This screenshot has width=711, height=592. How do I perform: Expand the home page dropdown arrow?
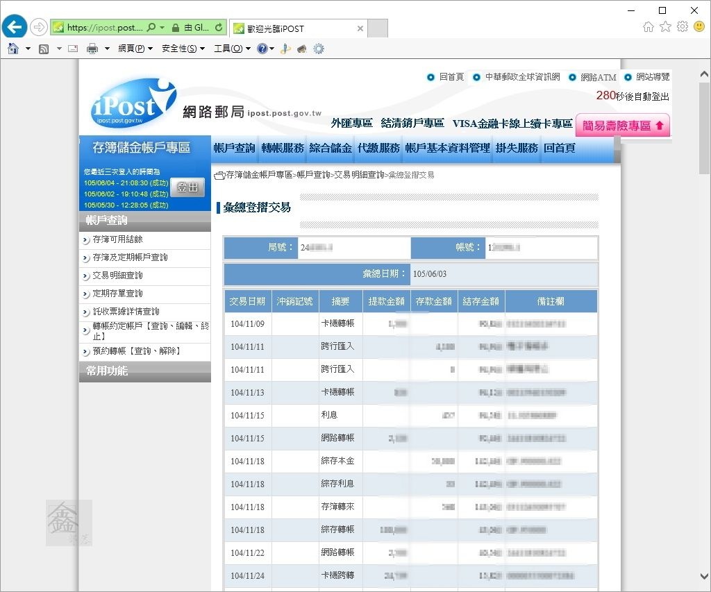tap(28, 49)
